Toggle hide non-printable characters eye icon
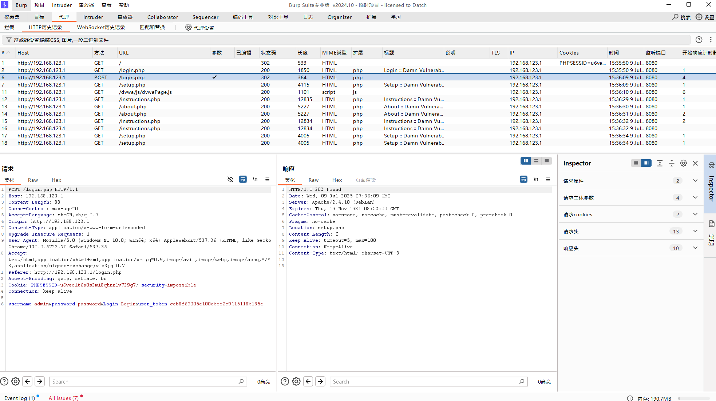Image resolution: width=716 pixels, height=401 pixels. 230,180
